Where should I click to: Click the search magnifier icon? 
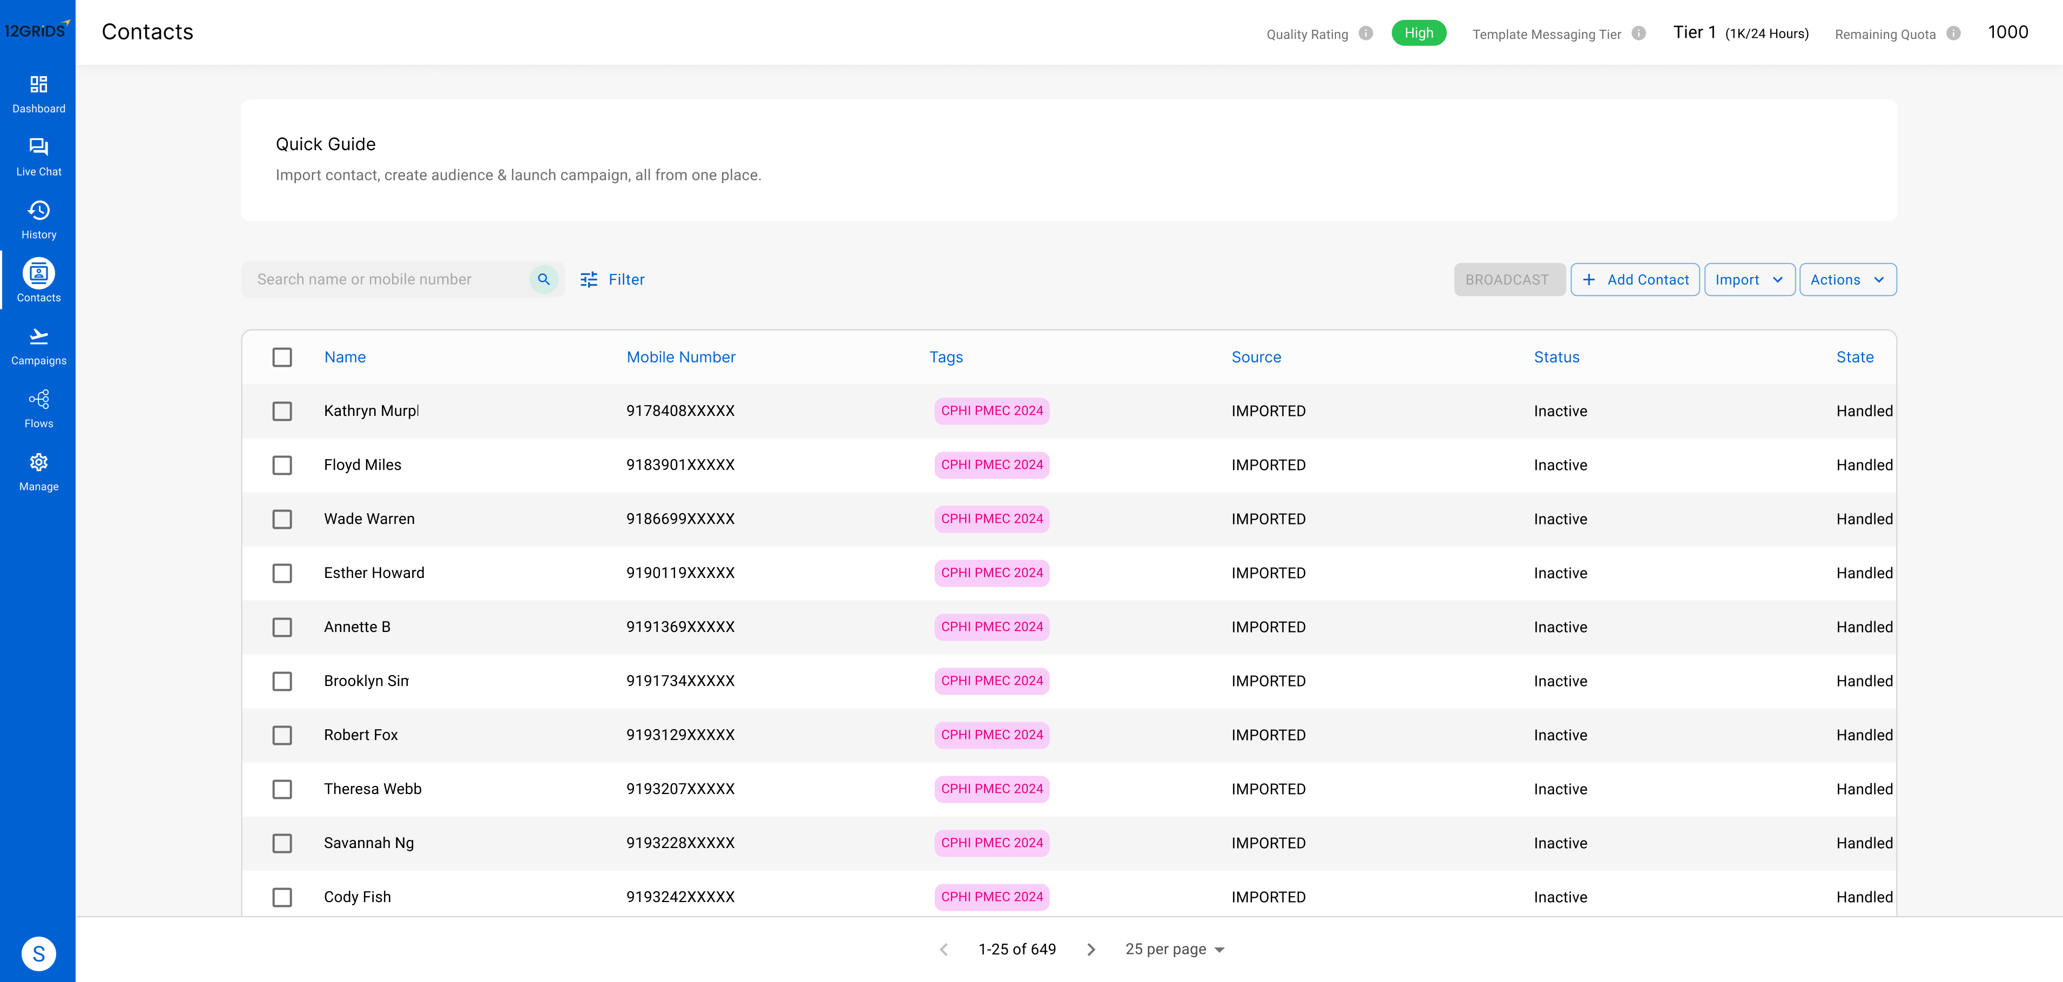click(x=544, y=280)
